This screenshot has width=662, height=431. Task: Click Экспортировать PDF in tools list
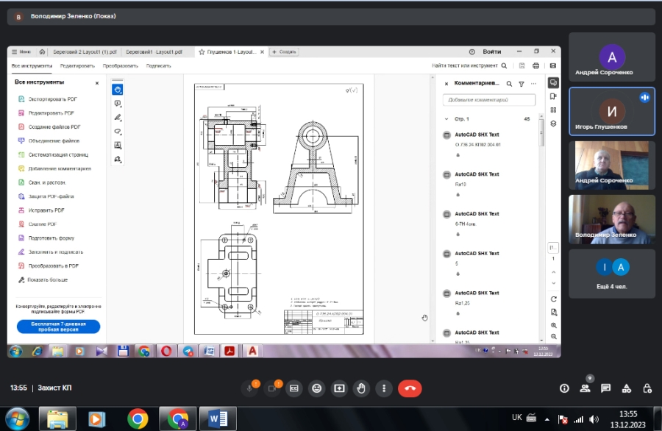52,99
